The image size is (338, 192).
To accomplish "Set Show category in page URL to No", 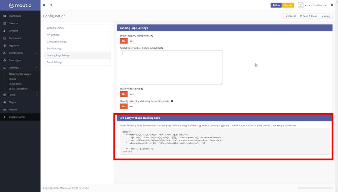I will pos(124,41).
